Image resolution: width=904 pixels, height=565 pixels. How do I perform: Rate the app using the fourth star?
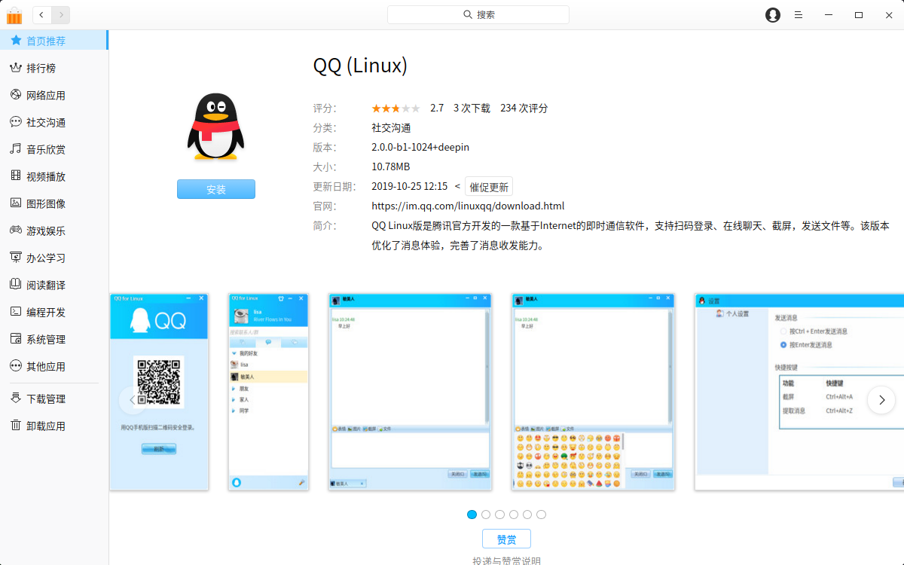point(405,108)
